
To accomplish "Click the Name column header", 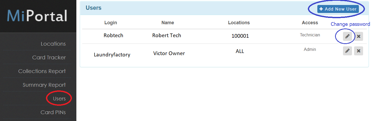I will (x=168, y=23).
